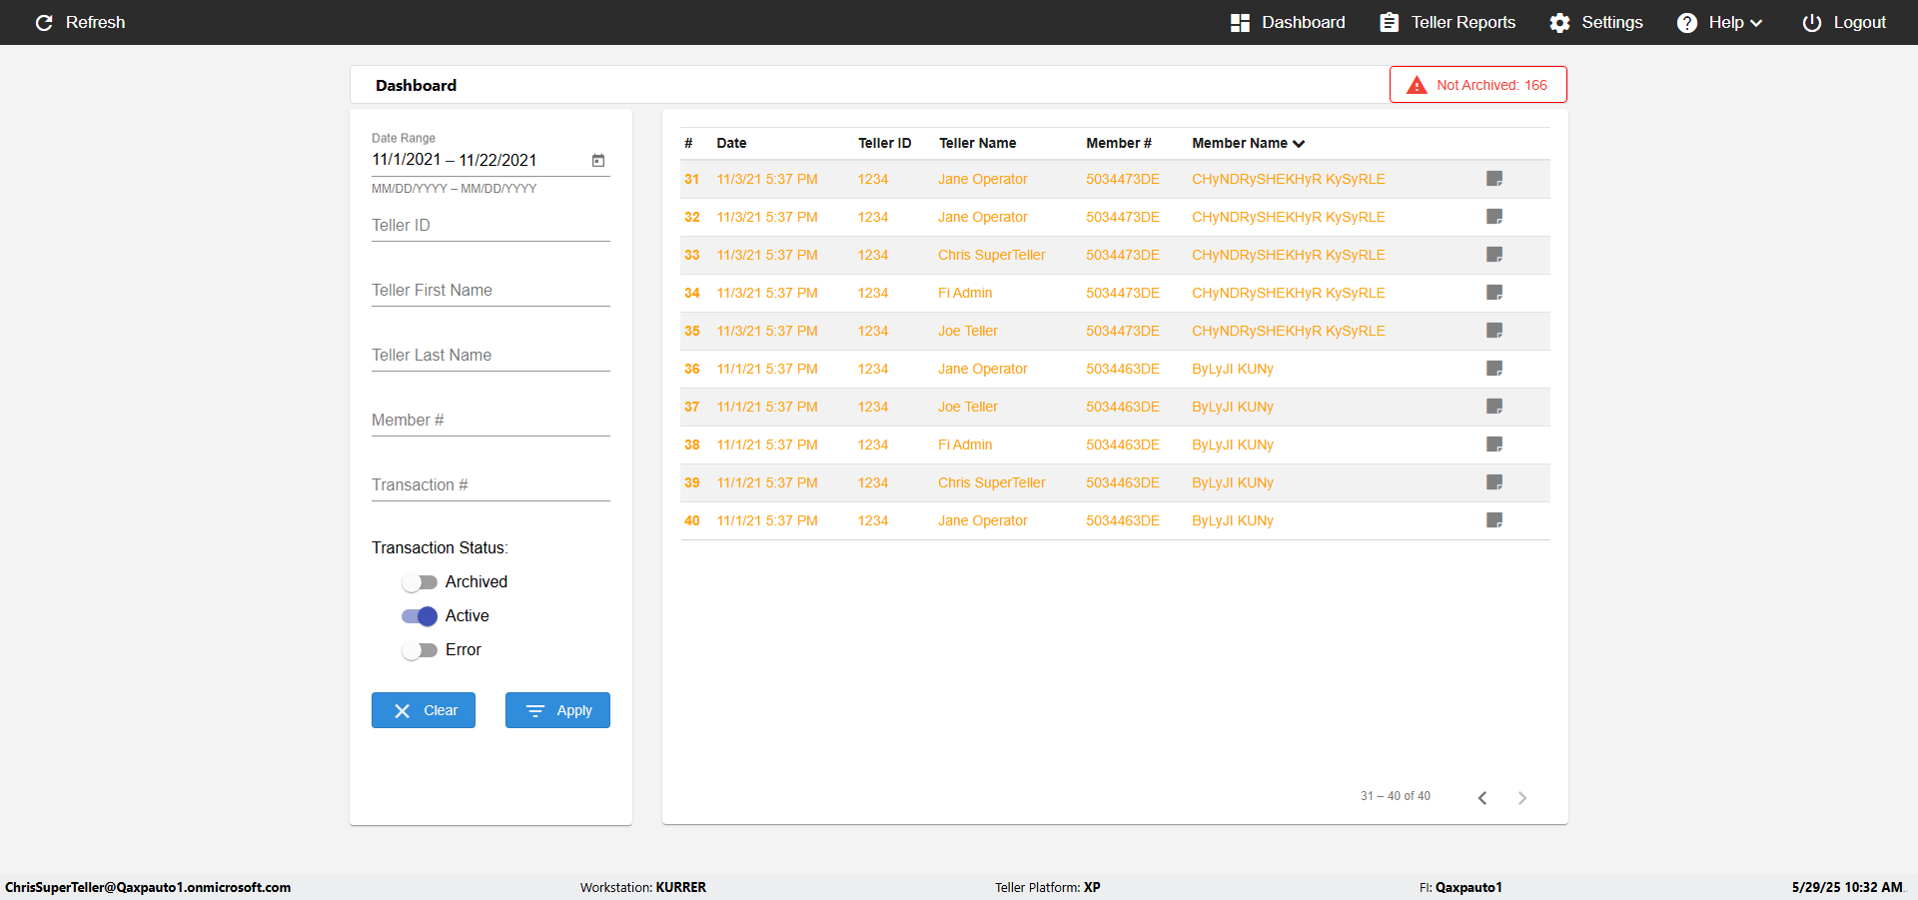Sort by Member Name column arrow
Viewport: 1918px width, 900px height.
pyautogui.click(x=1299, y=144)
